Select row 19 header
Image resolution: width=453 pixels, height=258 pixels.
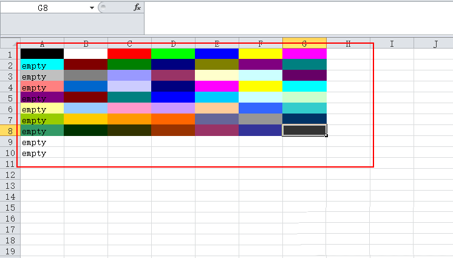[x=10, y=251]
